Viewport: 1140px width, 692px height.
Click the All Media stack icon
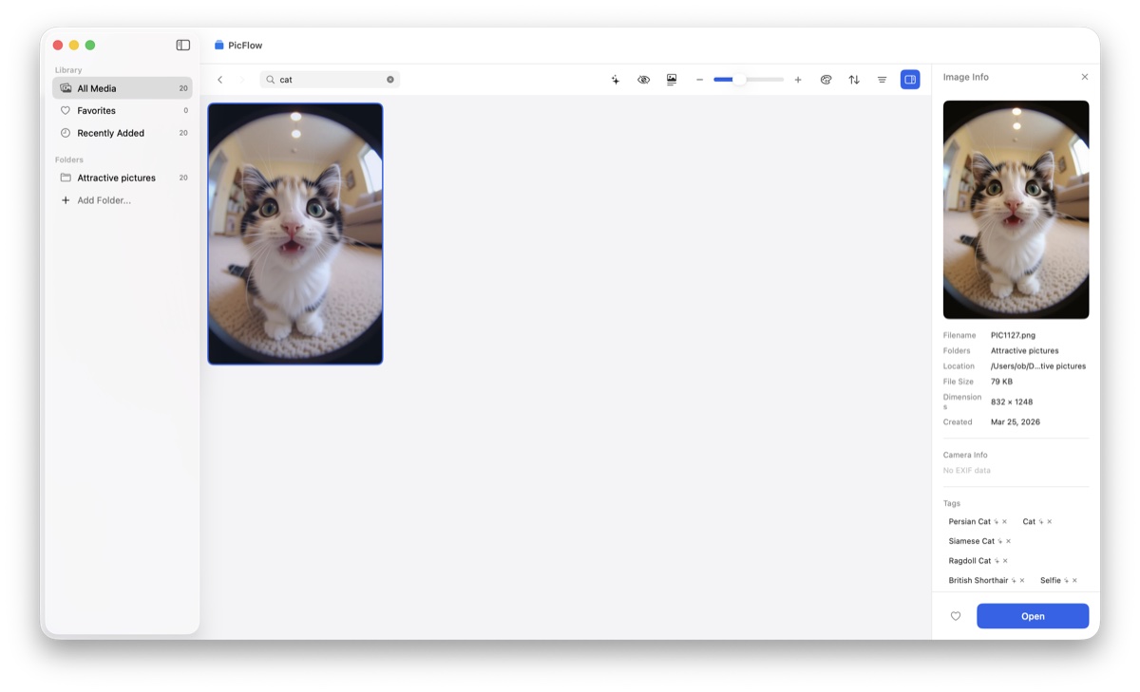(x=66, y=88)
